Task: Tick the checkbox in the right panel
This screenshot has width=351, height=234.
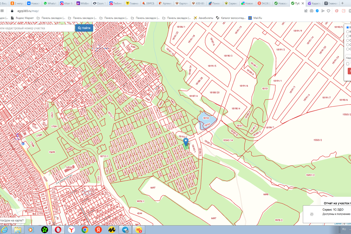Action: click(x=348, y=64)
